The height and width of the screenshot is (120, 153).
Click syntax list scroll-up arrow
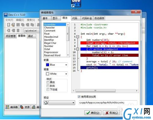(x=68, y=24)
